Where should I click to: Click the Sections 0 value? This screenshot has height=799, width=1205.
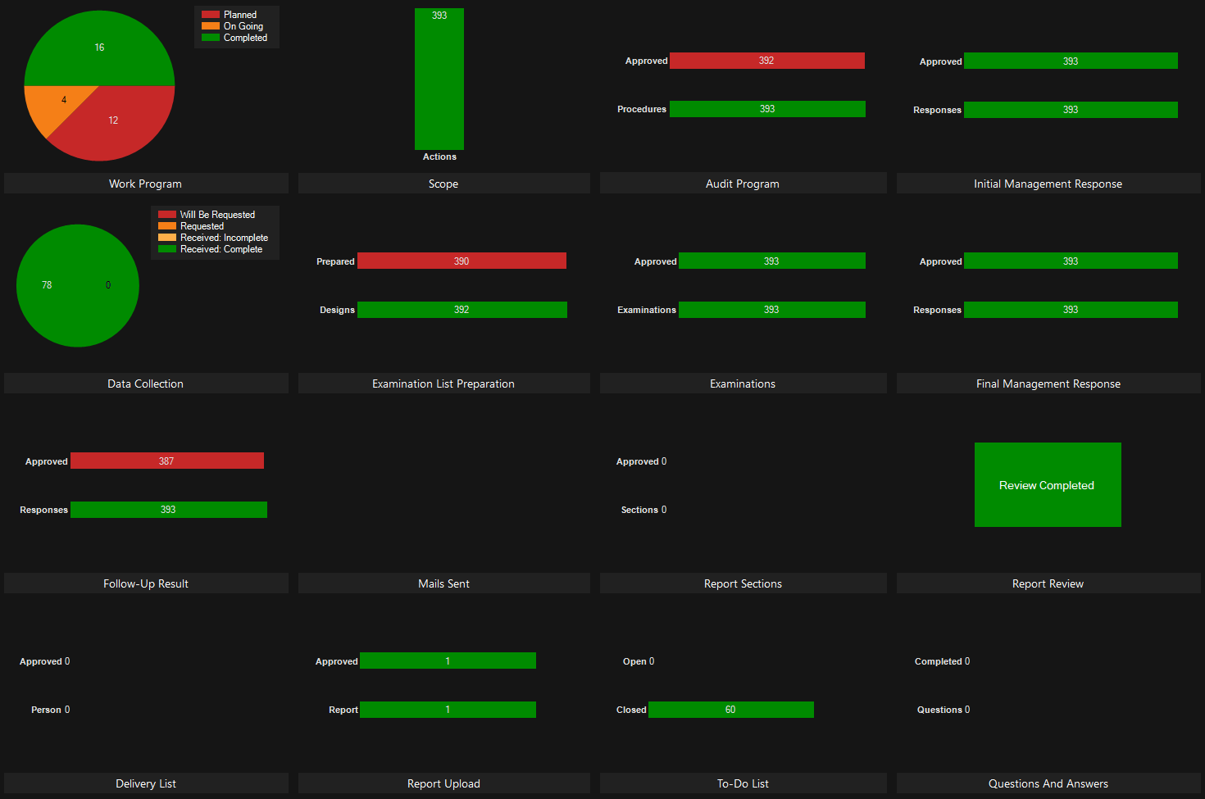[664, 510]
